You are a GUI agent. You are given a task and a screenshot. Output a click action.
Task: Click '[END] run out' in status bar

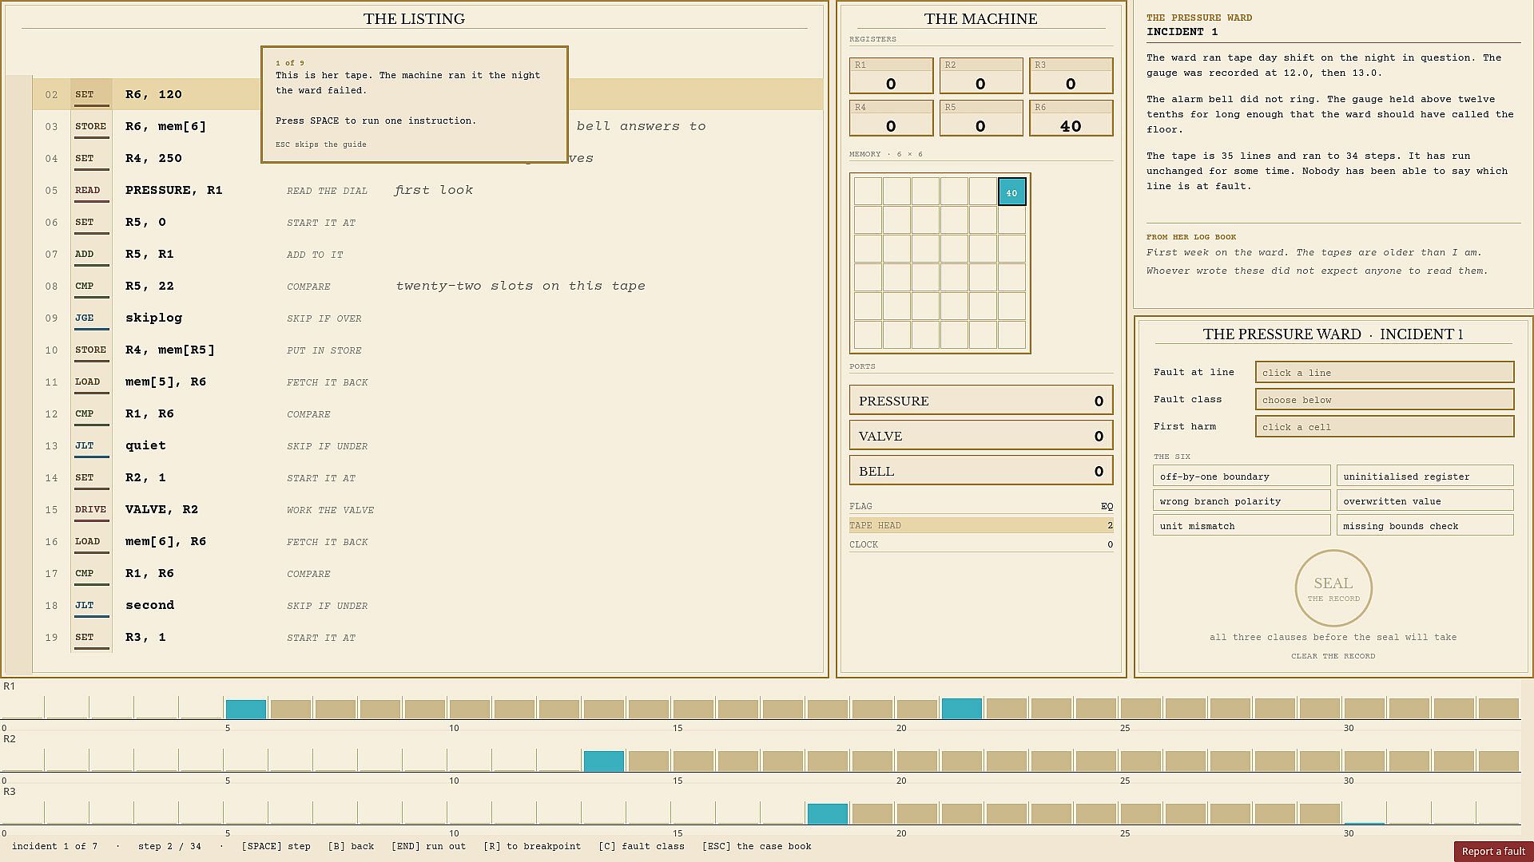click(428, 846)
